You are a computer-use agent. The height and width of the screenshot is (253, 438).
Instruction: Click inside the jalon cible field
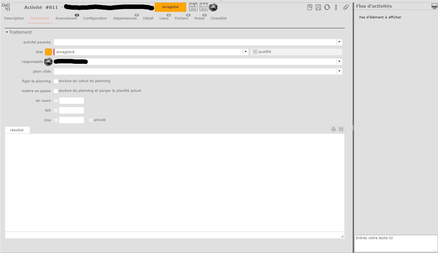(x=195, y=71)
